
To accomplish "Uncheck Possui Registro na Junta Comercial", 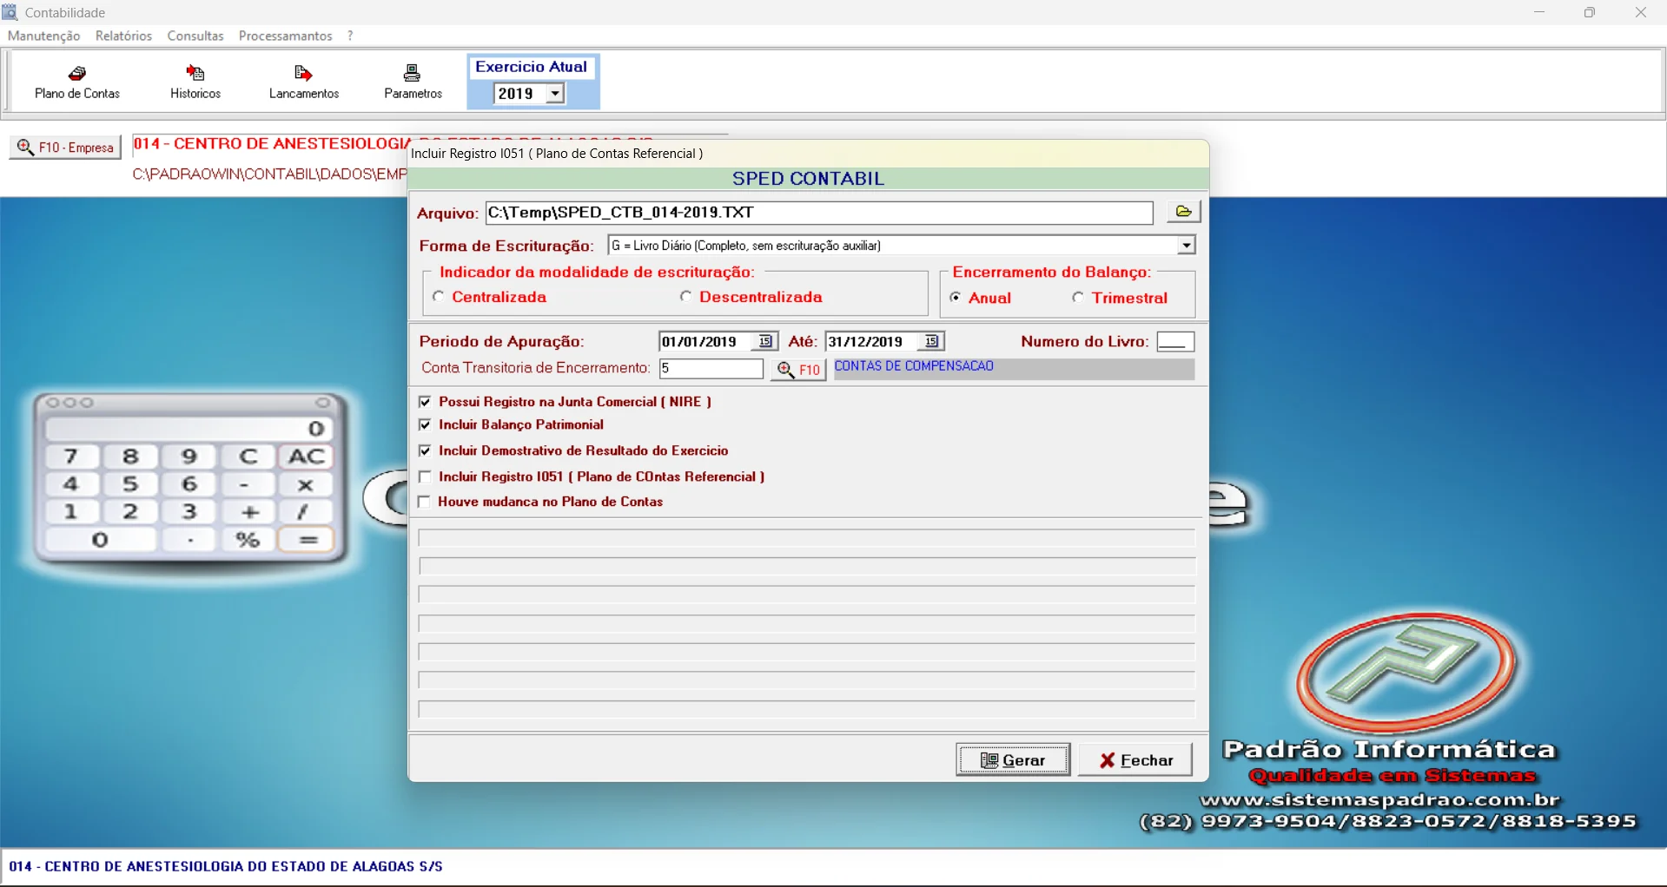I will [425, 402].
